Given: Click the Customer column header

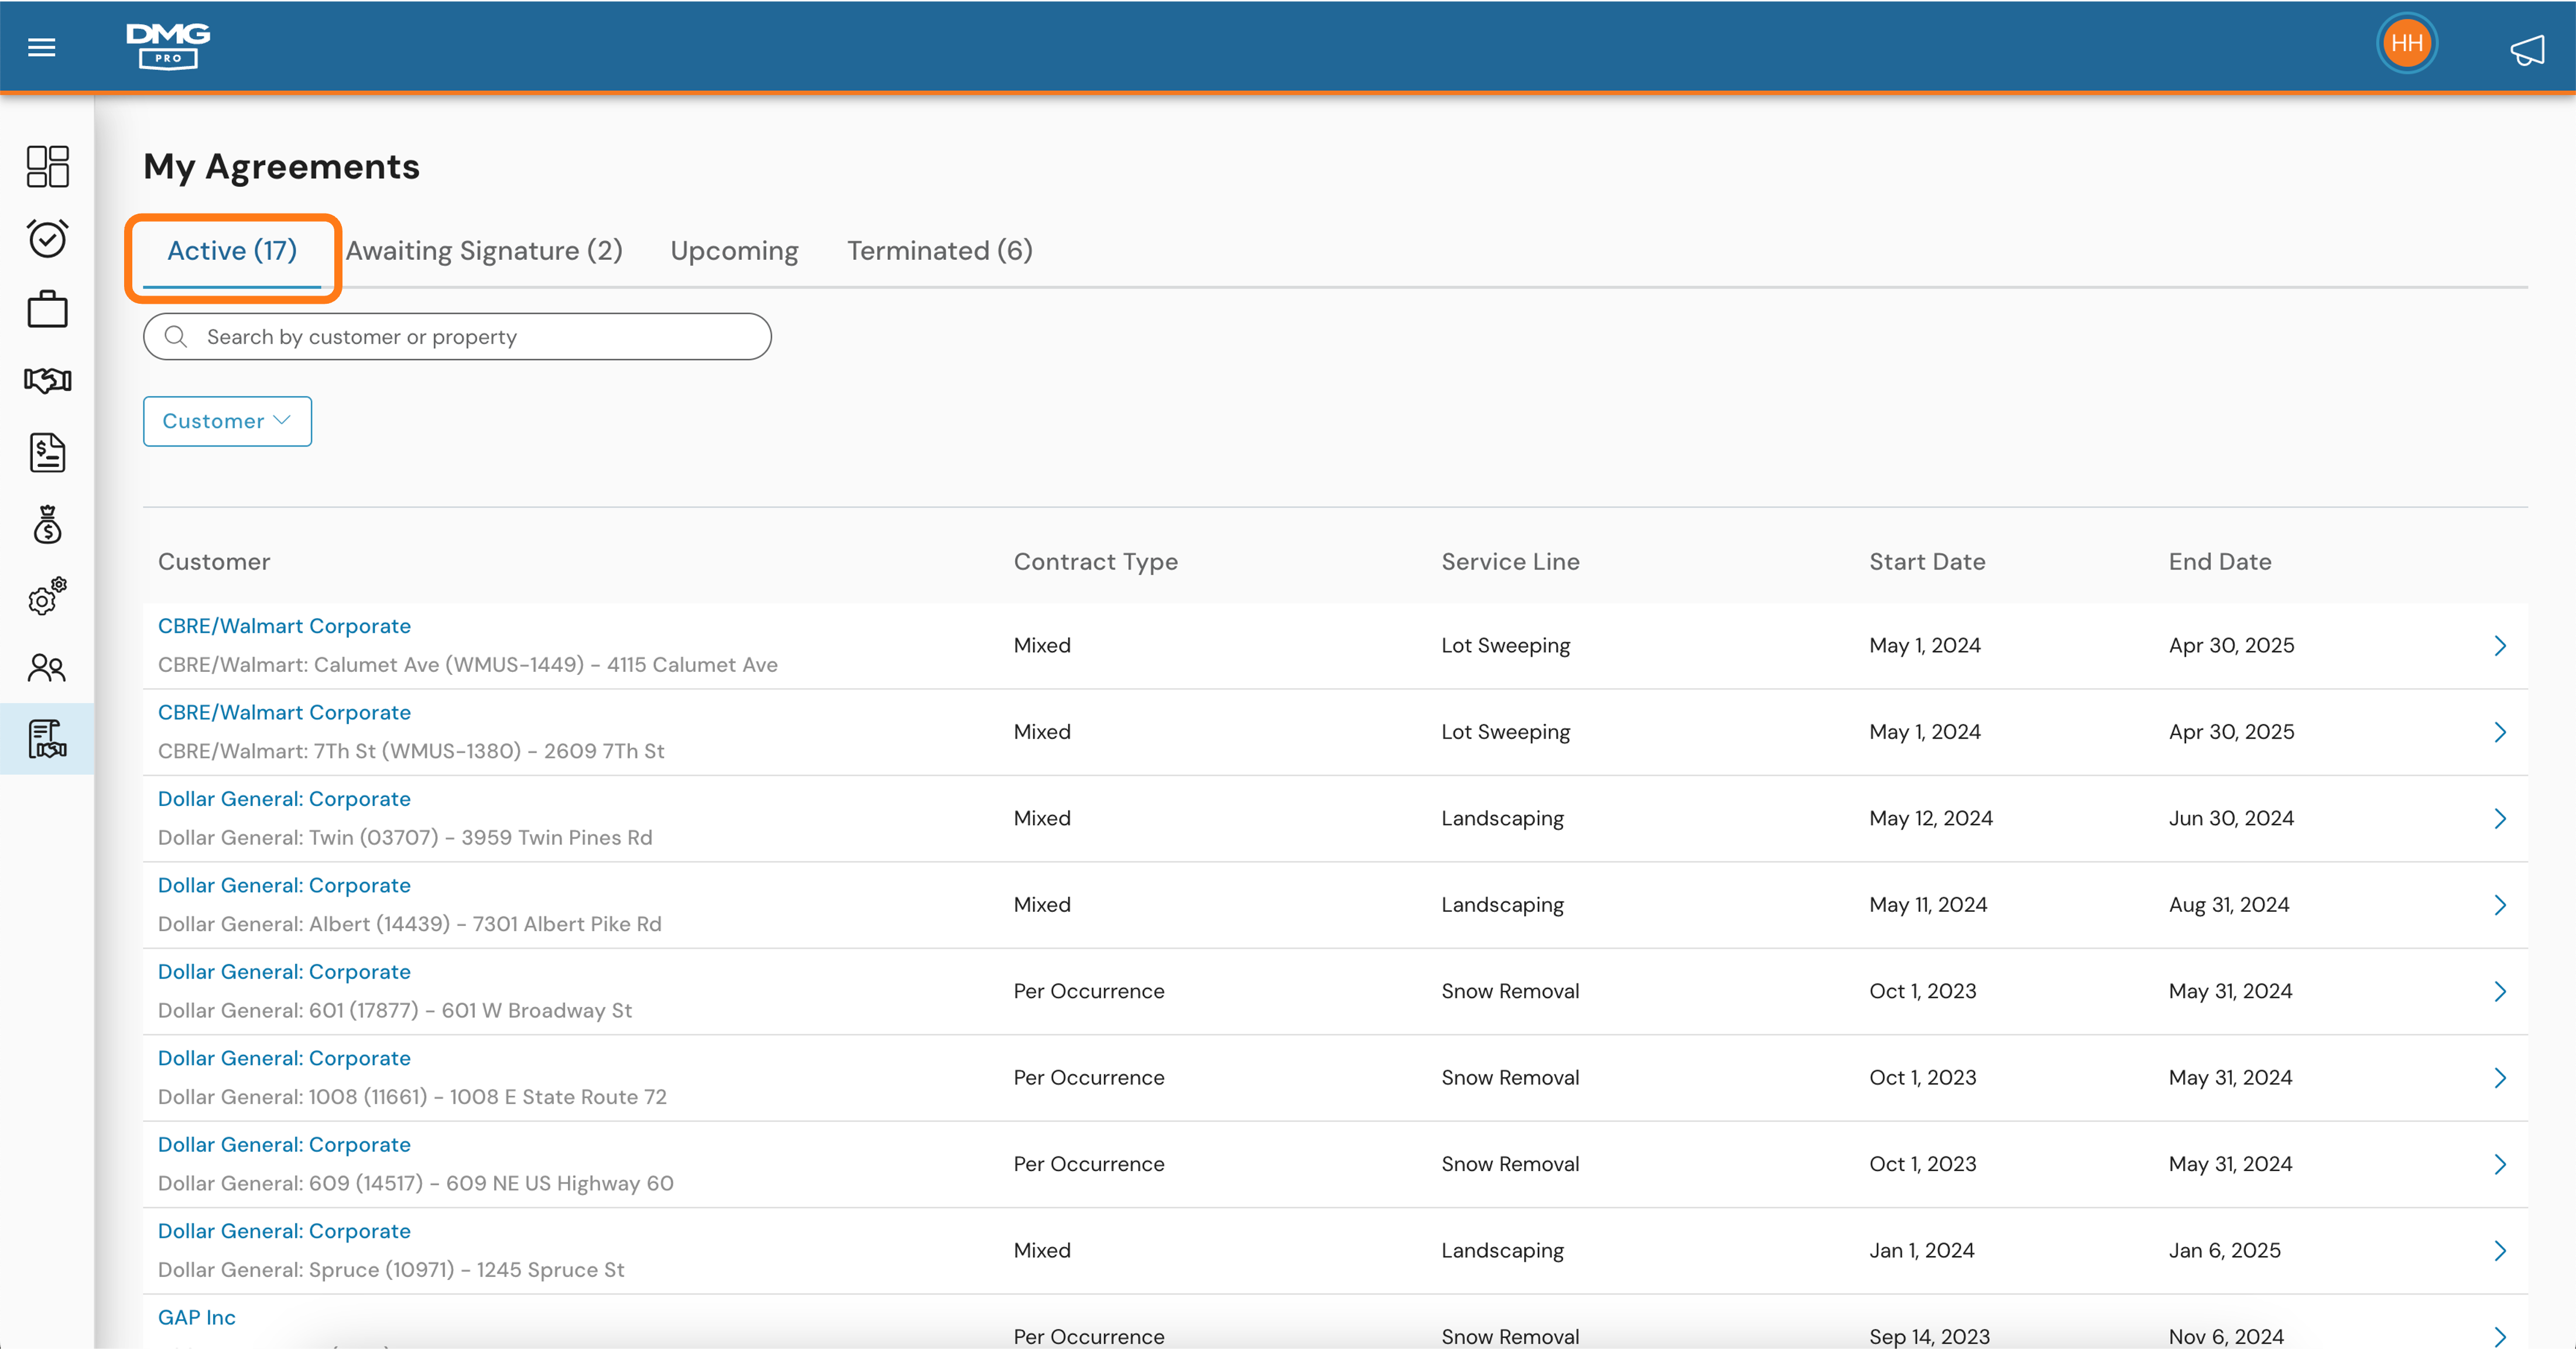Looking at the screenshot, I should pyautogui.click(x=214, y=562).
